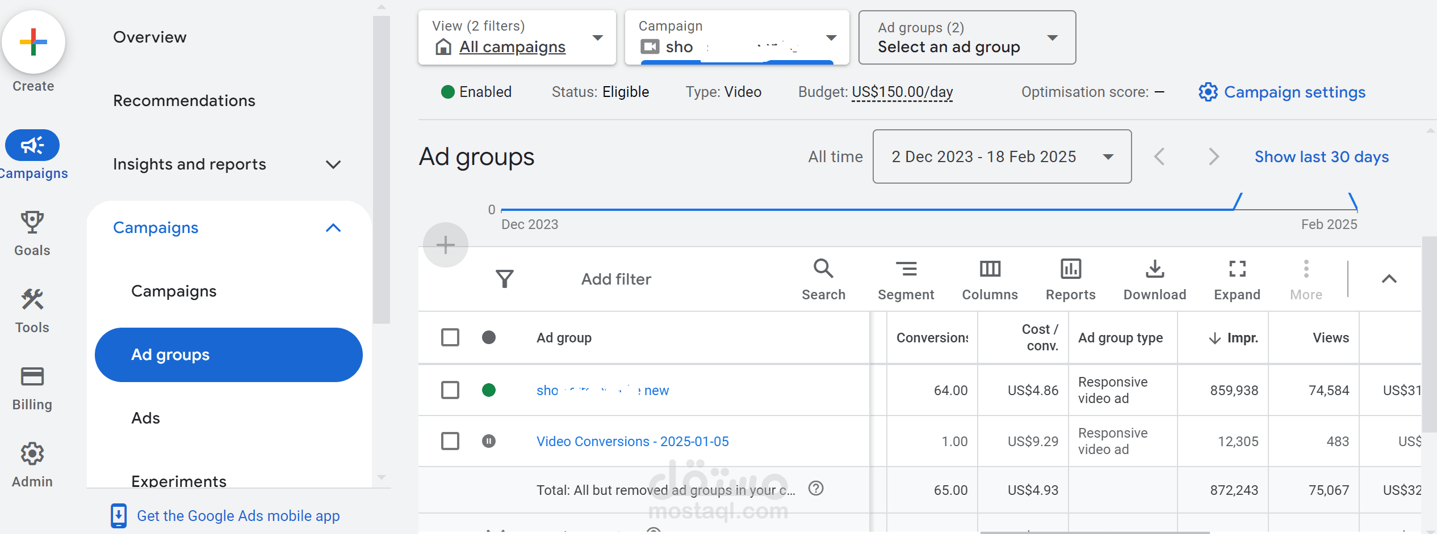Click the Create plus button

click(33, 42)
